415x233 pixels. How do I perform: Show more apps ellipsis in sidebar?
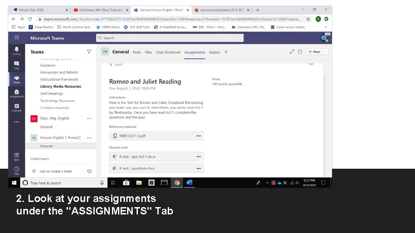click(17, 122)
